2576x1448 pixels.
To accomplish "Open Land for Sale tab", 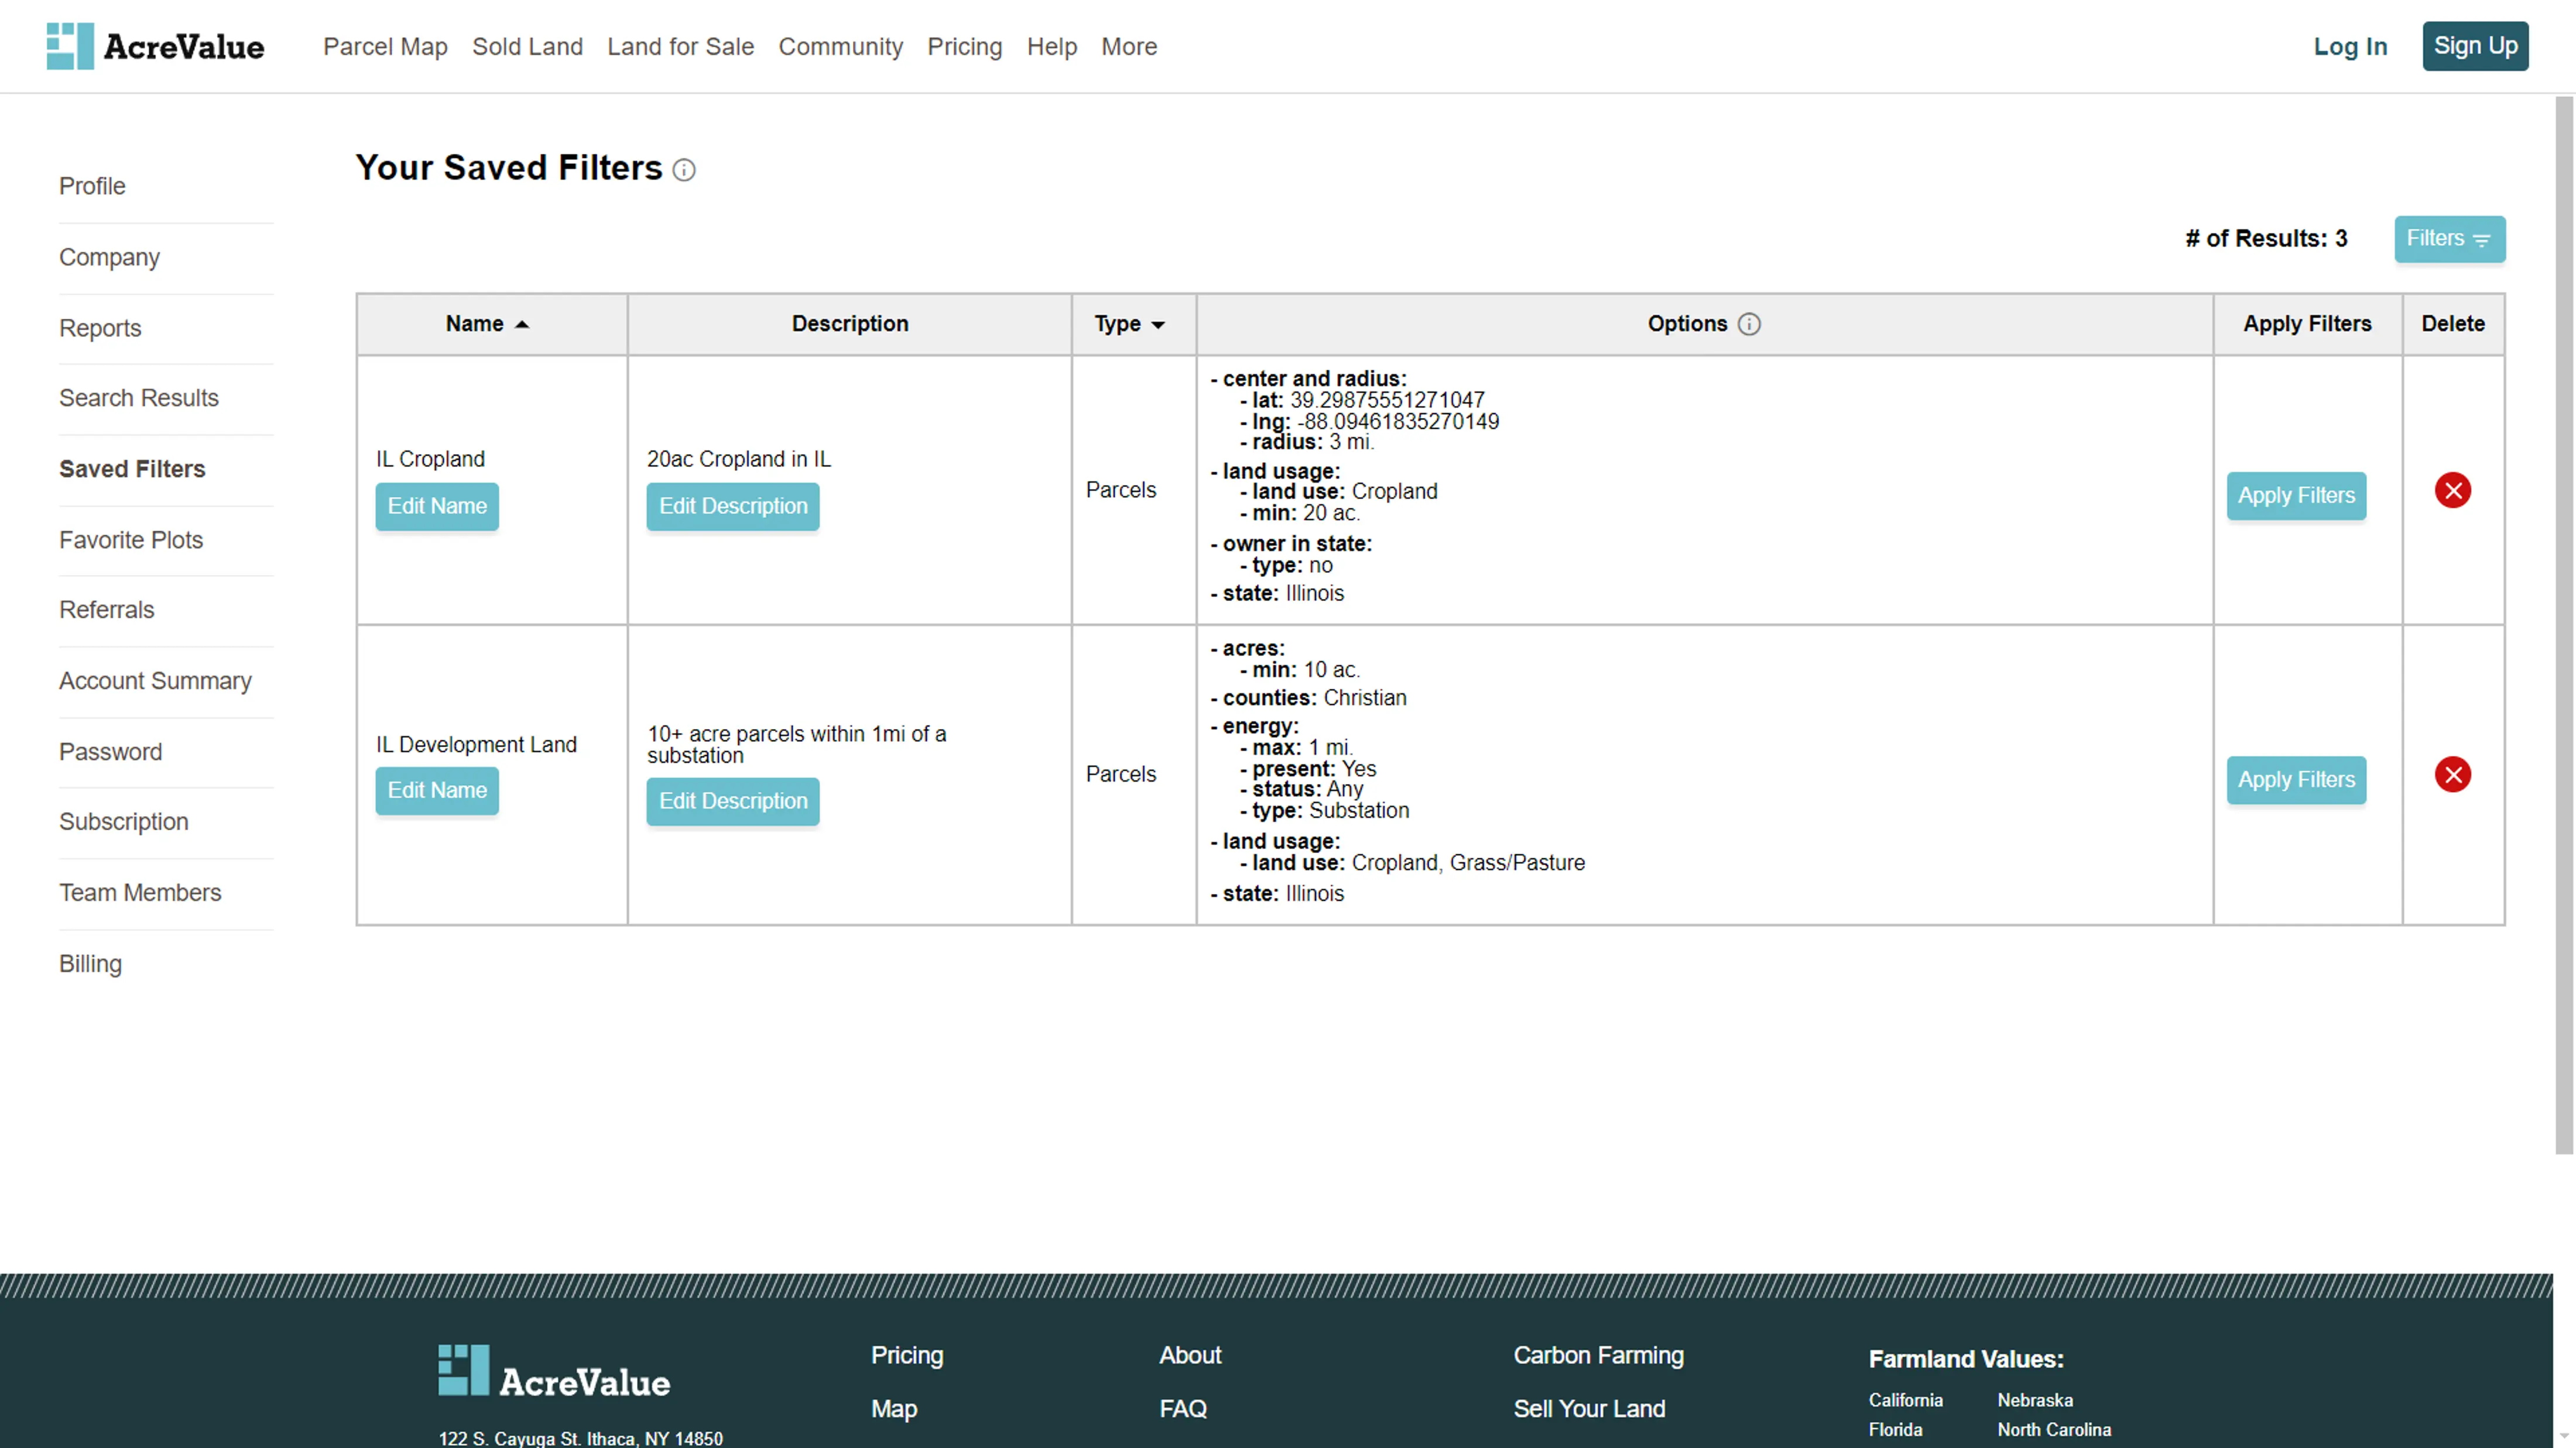I will tap(679, 46).
